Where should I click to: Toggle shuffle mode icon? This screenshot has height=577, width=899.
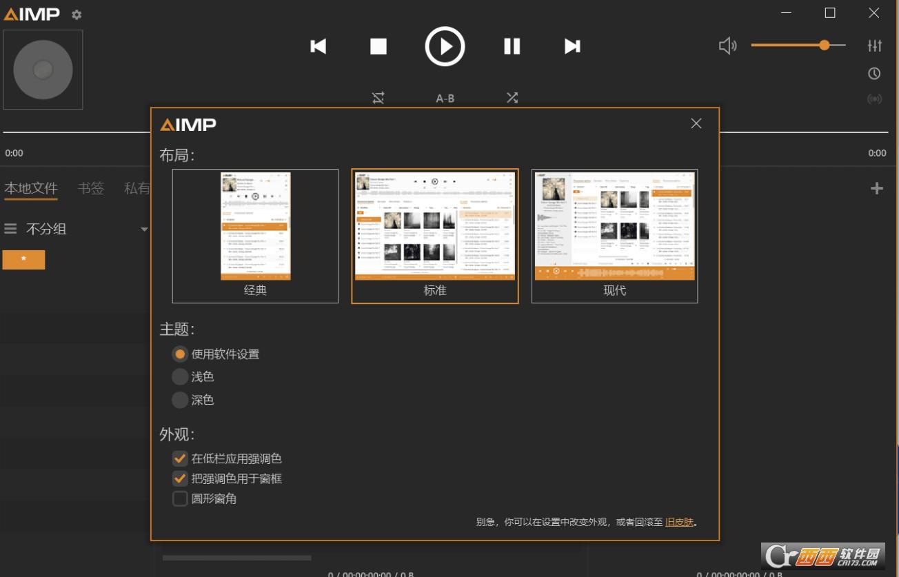click(x=512, y=98)
